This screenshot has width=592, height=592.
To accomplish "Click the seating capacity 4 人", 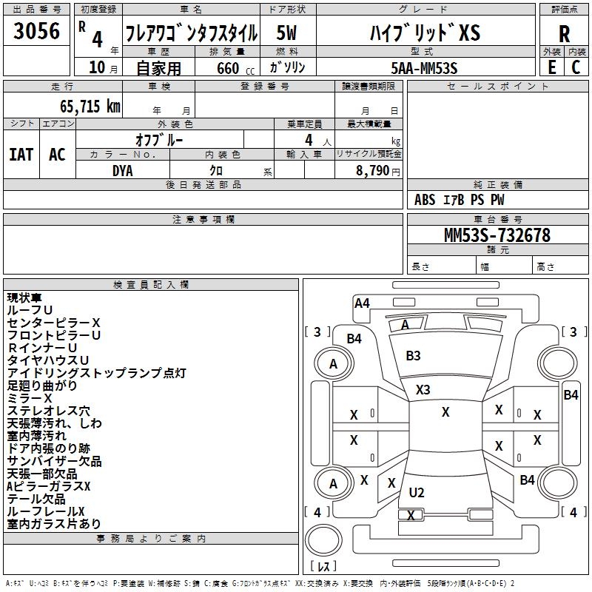I will click(317, 141).
